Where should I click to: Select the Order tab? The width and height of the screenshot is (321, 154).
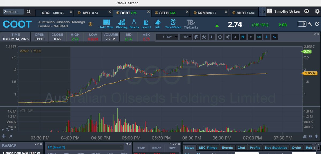click(x=296, y=148)
